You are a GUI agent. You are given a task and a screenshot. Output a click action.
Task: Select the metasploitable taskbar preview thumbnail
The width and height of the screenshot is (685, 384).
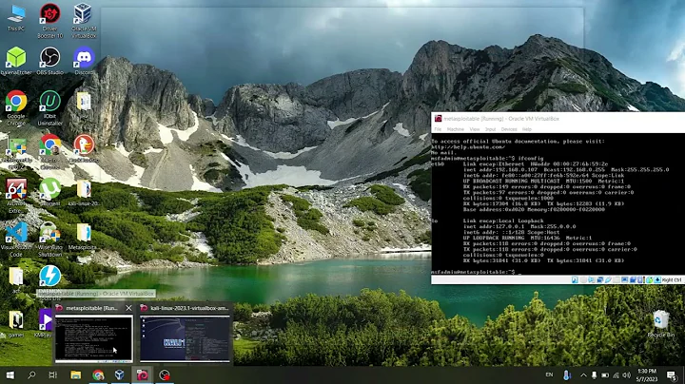point(93,338)
